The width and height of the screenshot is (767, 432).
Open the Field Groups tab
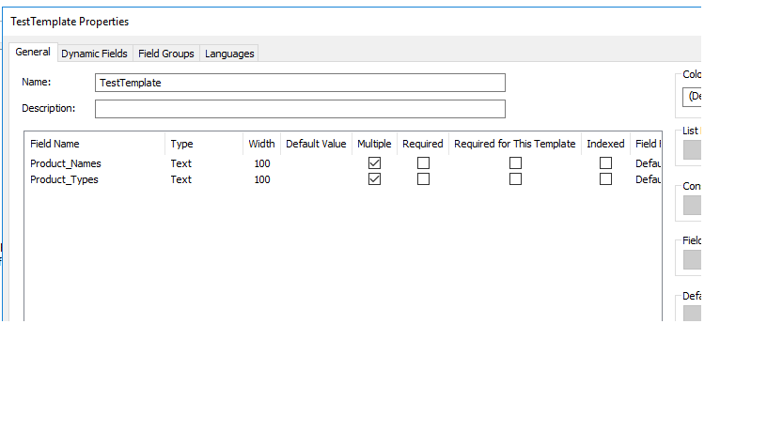(165, 54)
